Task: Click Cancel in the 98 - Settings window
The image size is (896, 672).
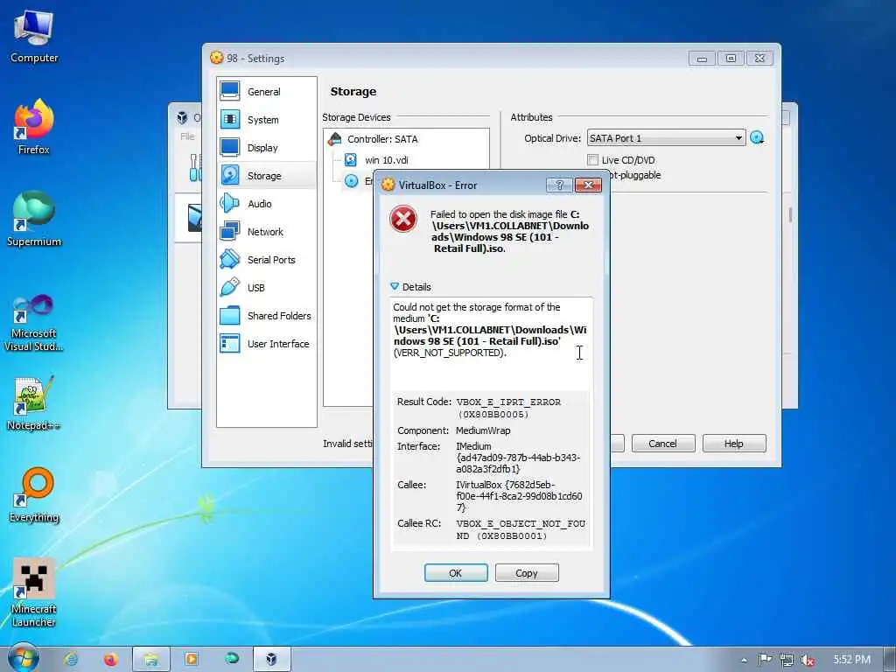Action: (x=663, y=444)
